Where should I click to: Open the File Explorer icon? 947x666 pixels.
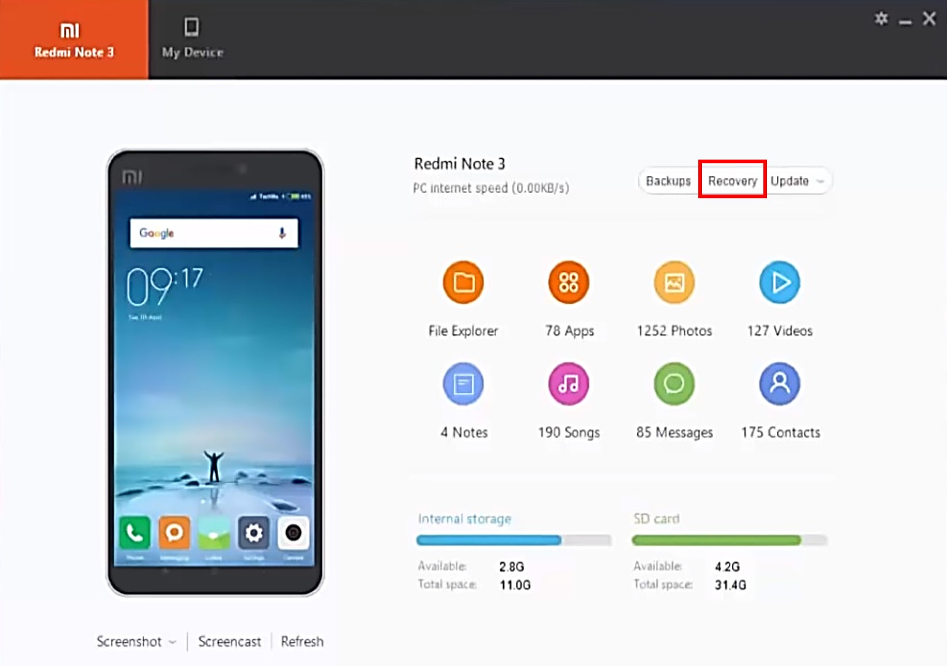coord(464,282)
